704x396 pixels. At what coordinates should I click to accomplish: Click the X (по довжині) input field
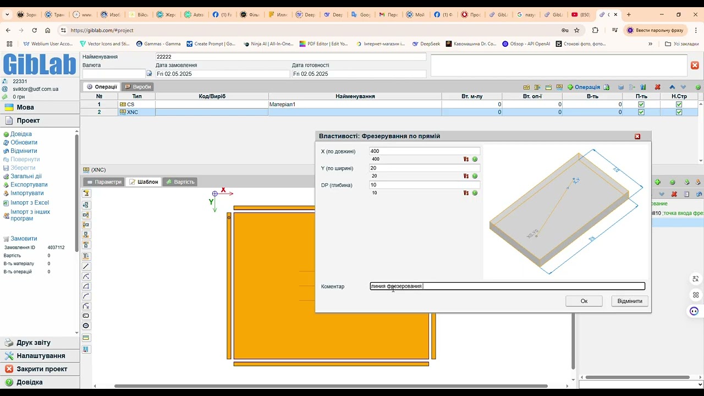pyautogui.click(x=425, y=151)
